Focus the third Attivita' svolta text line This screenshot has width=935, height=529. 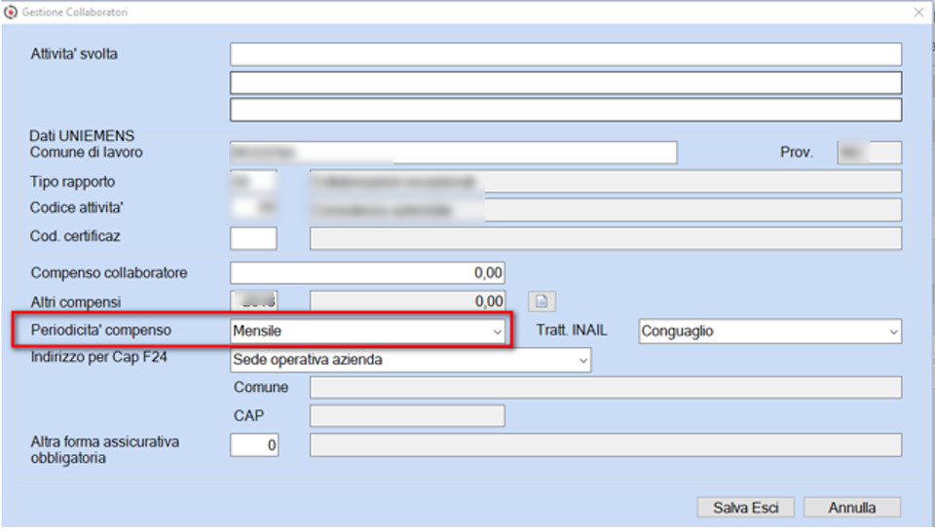pyautogui.click(x=565, y=110)
